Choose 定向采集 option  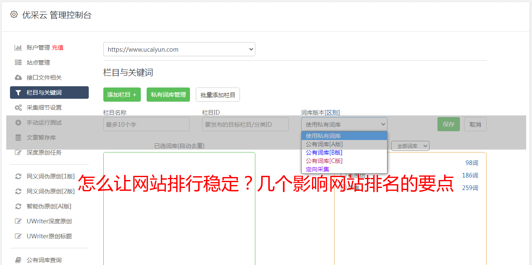pos(344,169)
